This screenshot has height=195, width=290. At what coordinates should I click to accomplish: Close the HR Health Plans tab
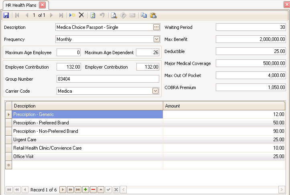pos(42,5)
